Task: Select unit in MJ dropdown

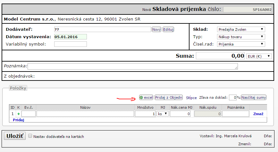Action: [x=163, y=114]
